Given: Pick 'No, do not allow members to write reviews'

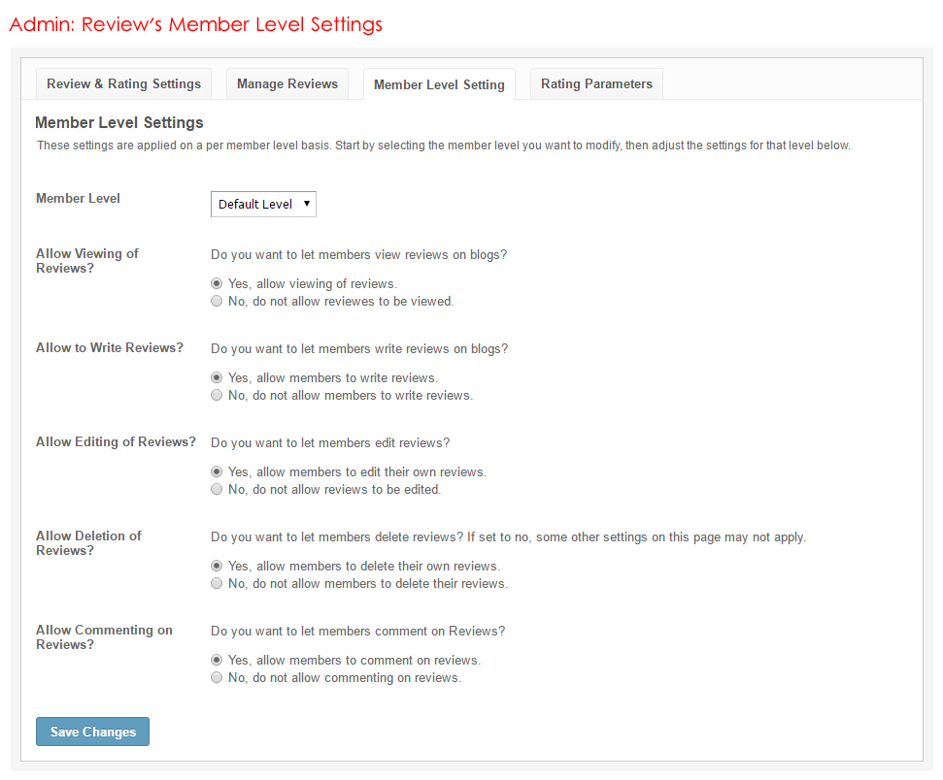Looking at the screenshot, I should (x=217, y=395).
